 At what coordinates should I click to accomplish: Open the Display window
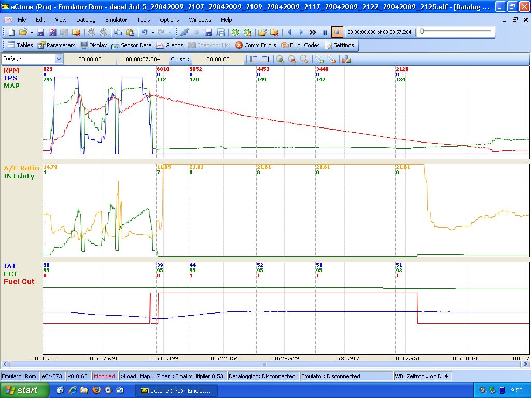94,45
